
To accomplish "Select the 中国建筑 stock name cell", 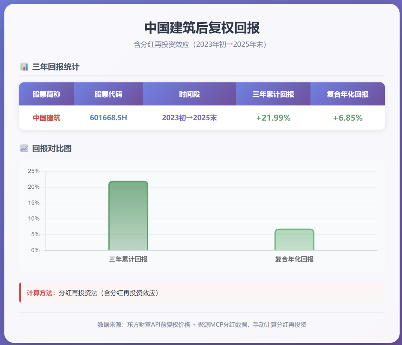I will 47,118.
